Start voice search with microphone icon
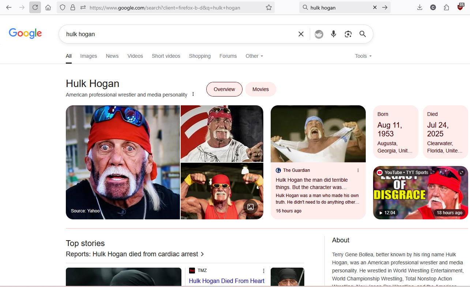Viewport: 470px width, 287px height. click(x=333, y=34)
